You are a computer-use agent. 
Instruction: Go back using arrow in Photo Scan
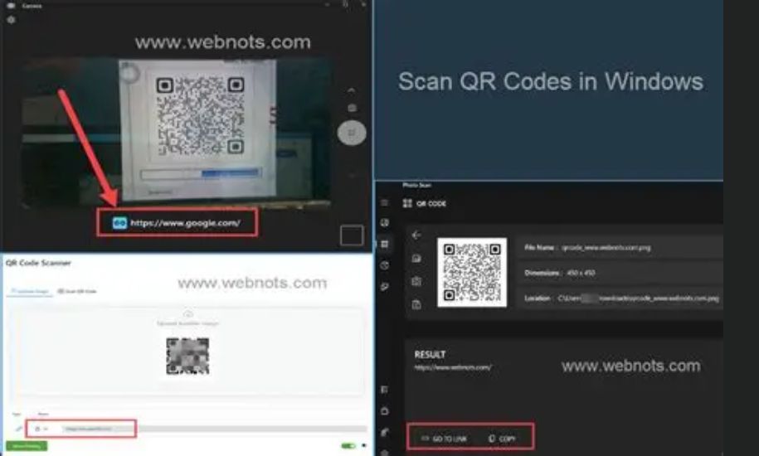click(x=416, y=235)
